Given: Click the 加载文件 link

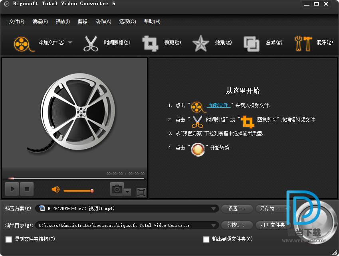Looking at the screenshot, I should coord(218,105).
